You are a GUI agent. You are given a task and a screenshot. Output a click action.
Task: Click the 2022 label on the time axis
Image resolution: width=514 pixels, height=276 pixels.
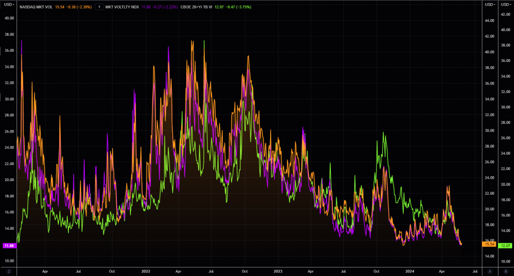(146, 271)
